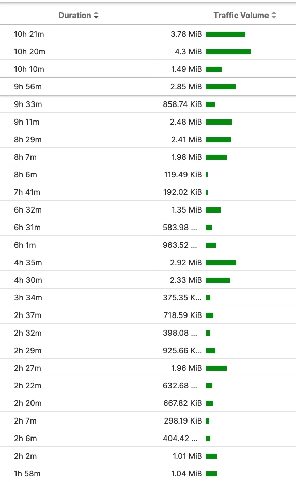Click the Duration column header label
This screenshot has width=296, height=482.
(x=74, y=16)
